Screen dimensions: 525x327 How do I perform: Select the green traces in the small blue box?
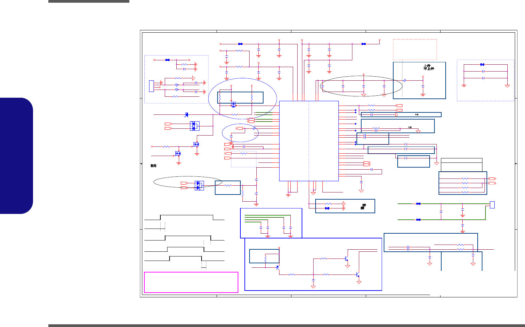[x=267, y=219]
